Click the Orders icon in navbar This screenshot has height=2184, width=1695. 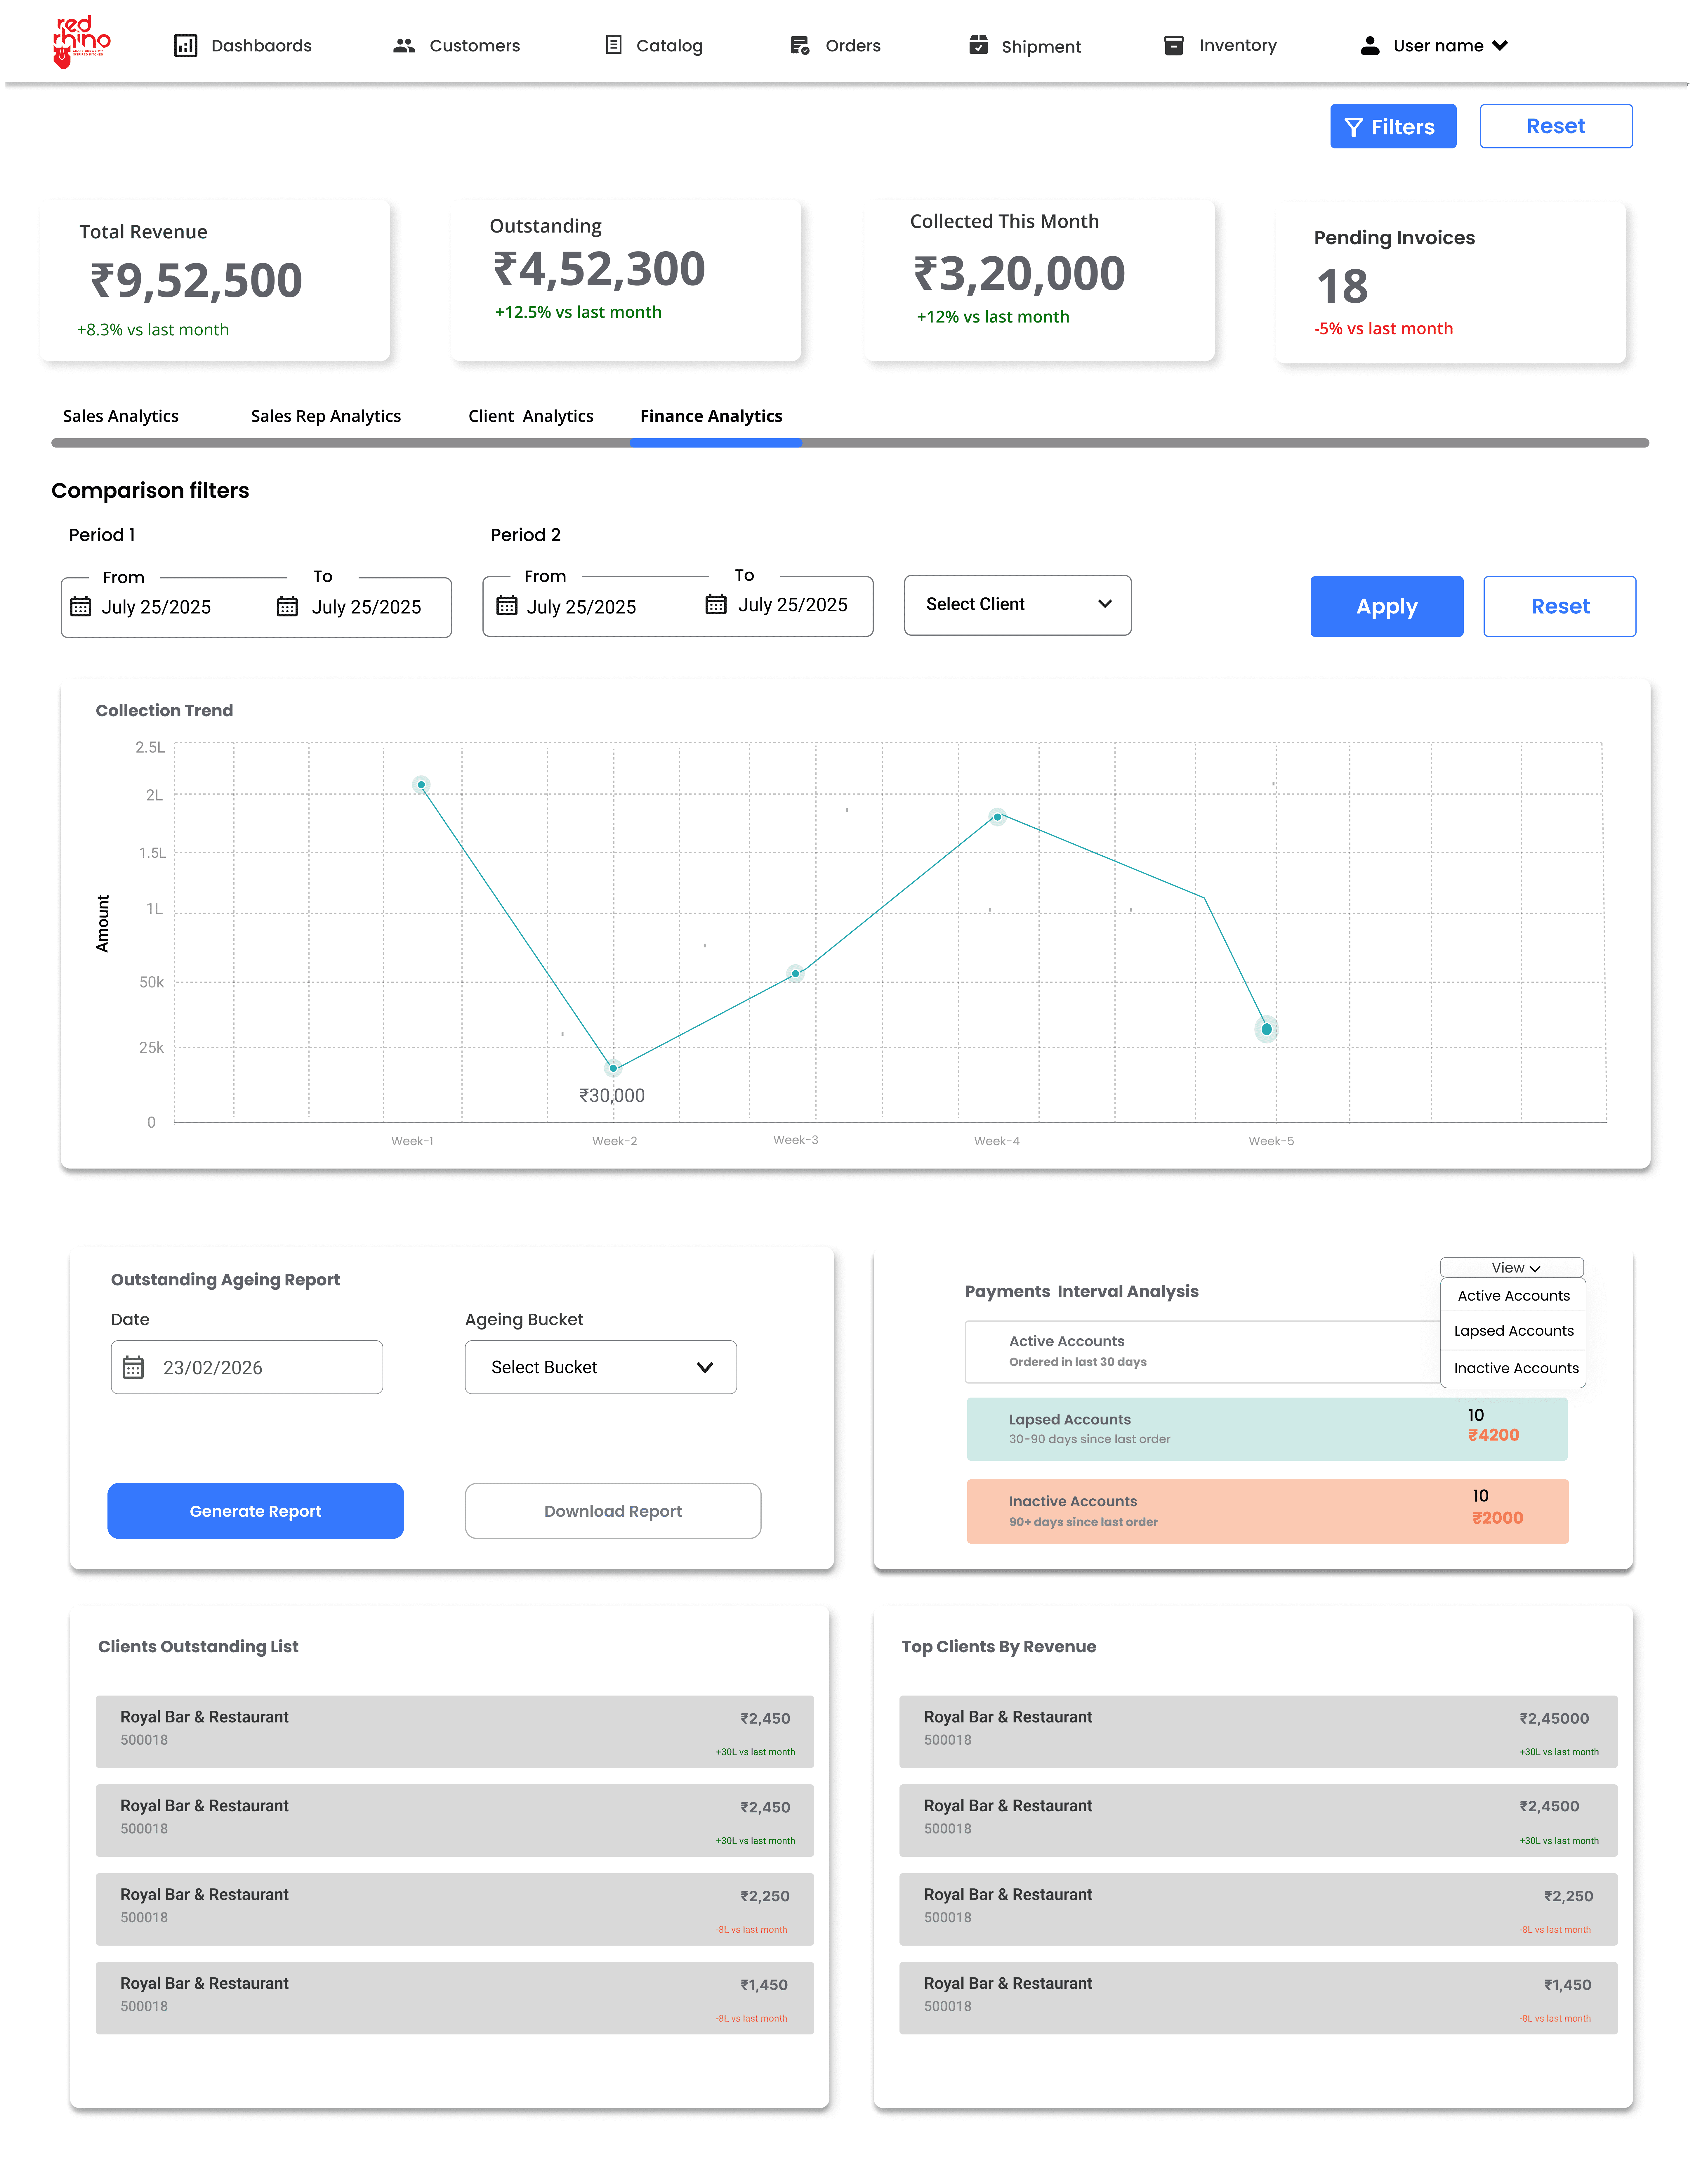[800, 46]
